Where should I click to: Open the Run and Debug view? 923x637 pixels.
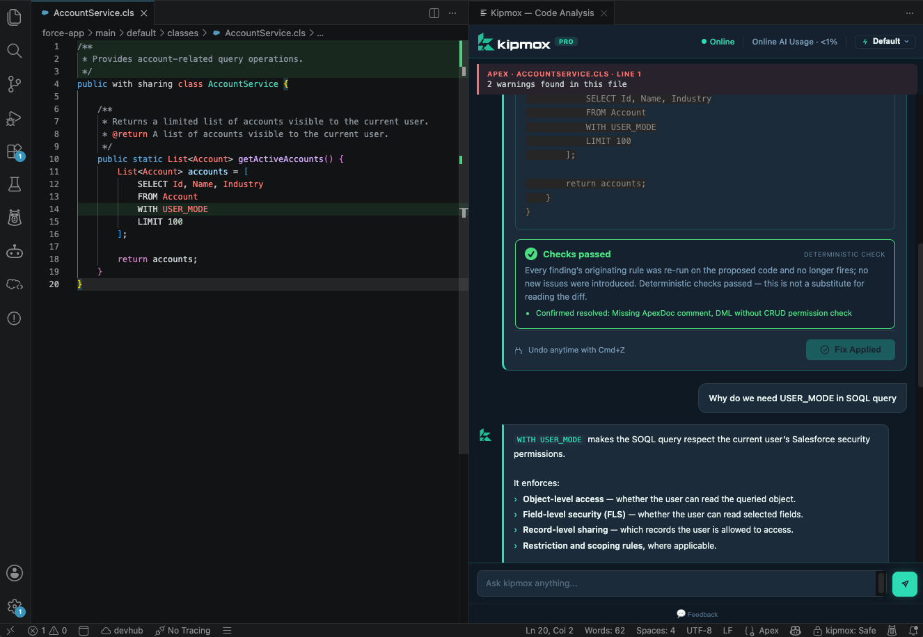pyautogui.click(x=15, y=118)
